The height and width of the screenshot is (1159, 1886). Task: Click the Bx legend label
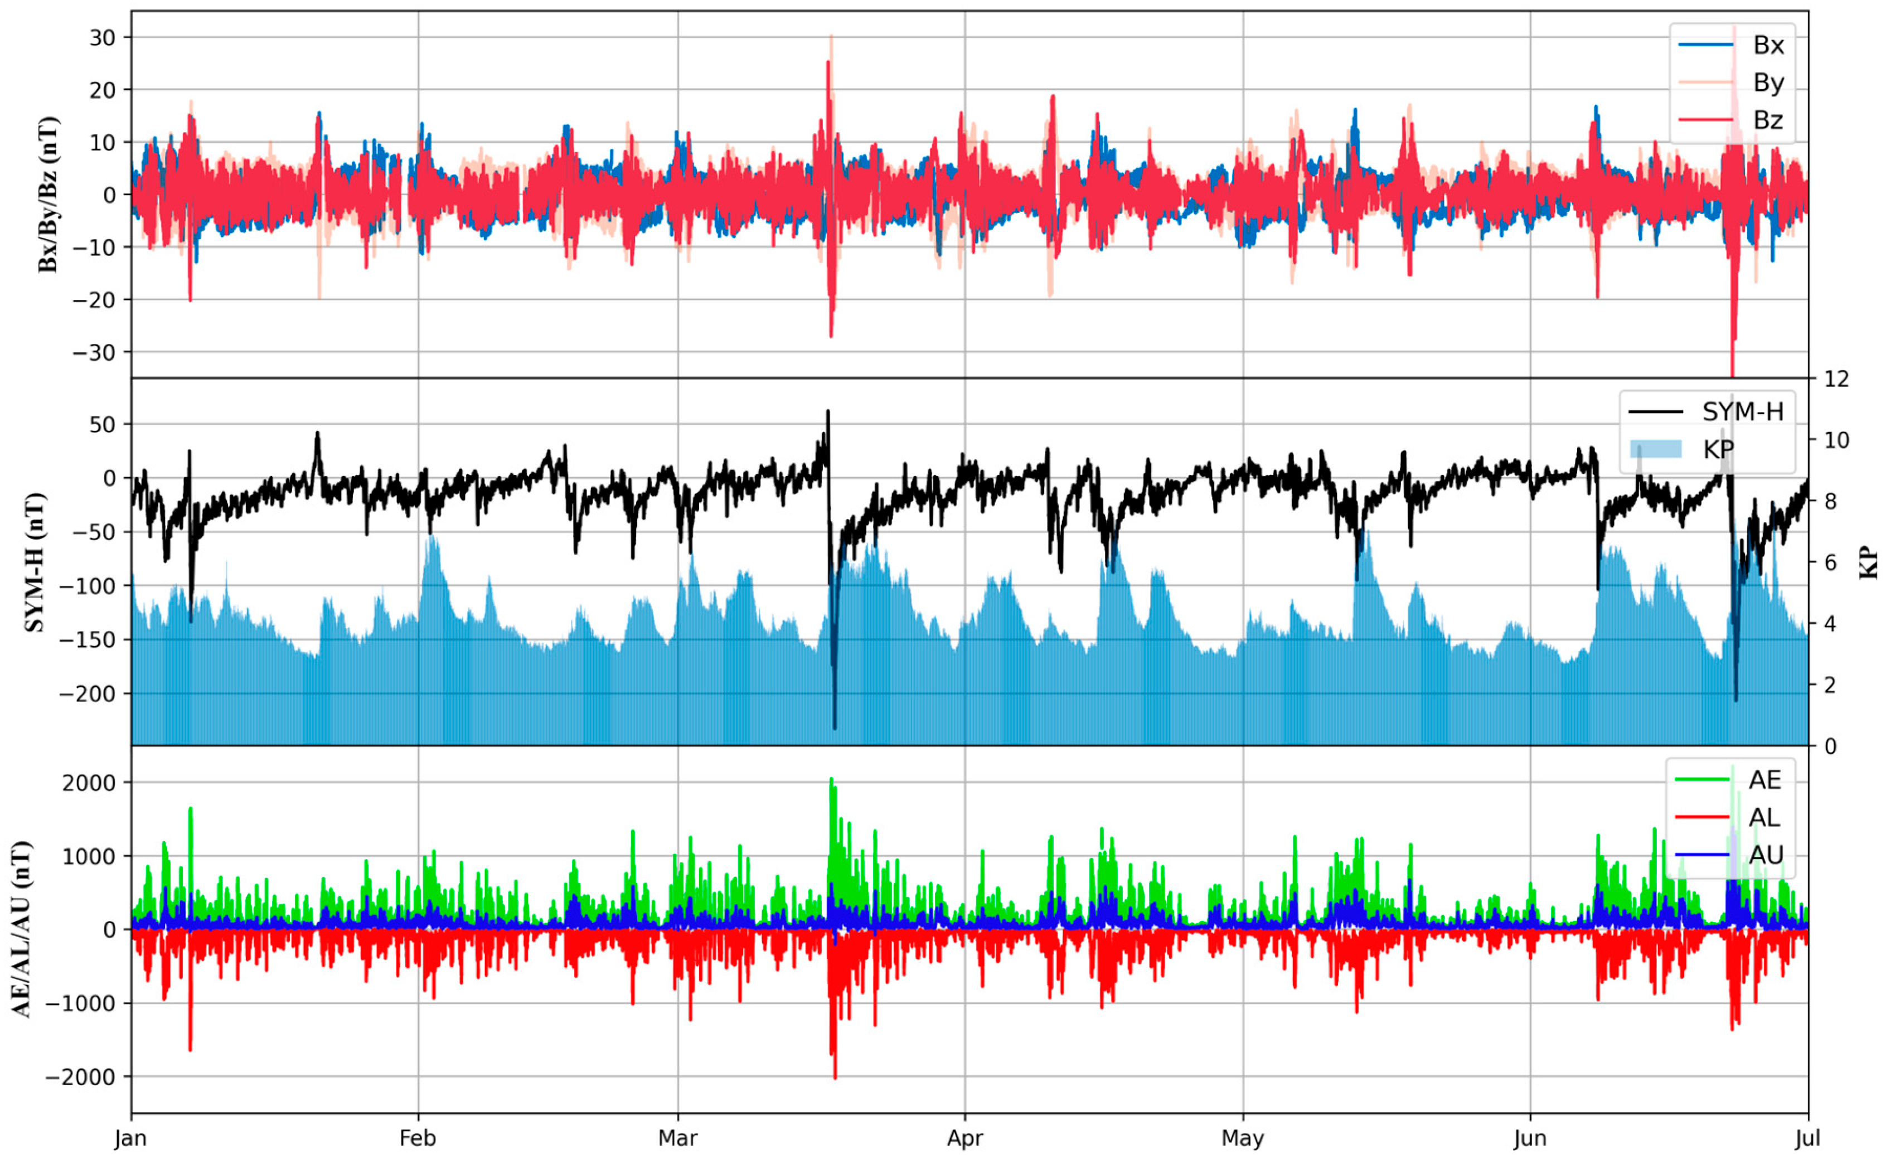[1769, 45]
